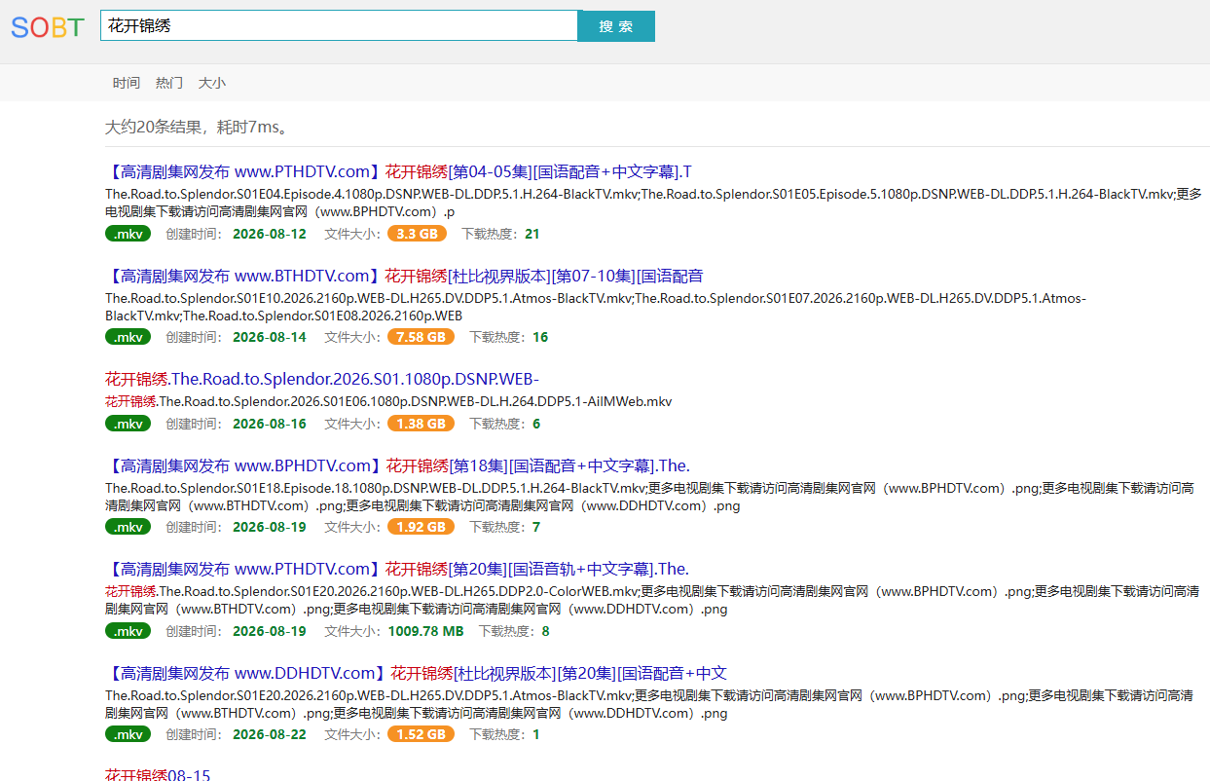The height and width of the screenshot is (781, 1210).
Task: Click the 1.38 GB file size badge
Action: pos(422,424)
